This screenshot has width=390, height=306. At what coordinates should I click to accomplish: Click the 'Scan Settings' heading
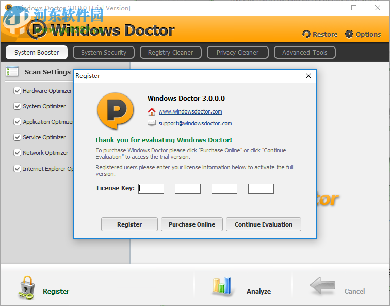tap(47, 72)
